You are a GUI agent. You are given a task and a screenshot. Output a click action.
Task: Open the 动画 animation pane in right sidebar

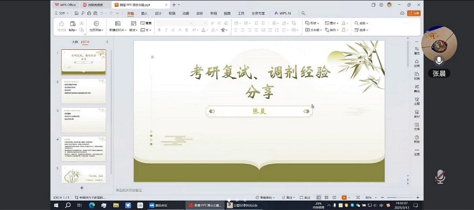point(417,63)
